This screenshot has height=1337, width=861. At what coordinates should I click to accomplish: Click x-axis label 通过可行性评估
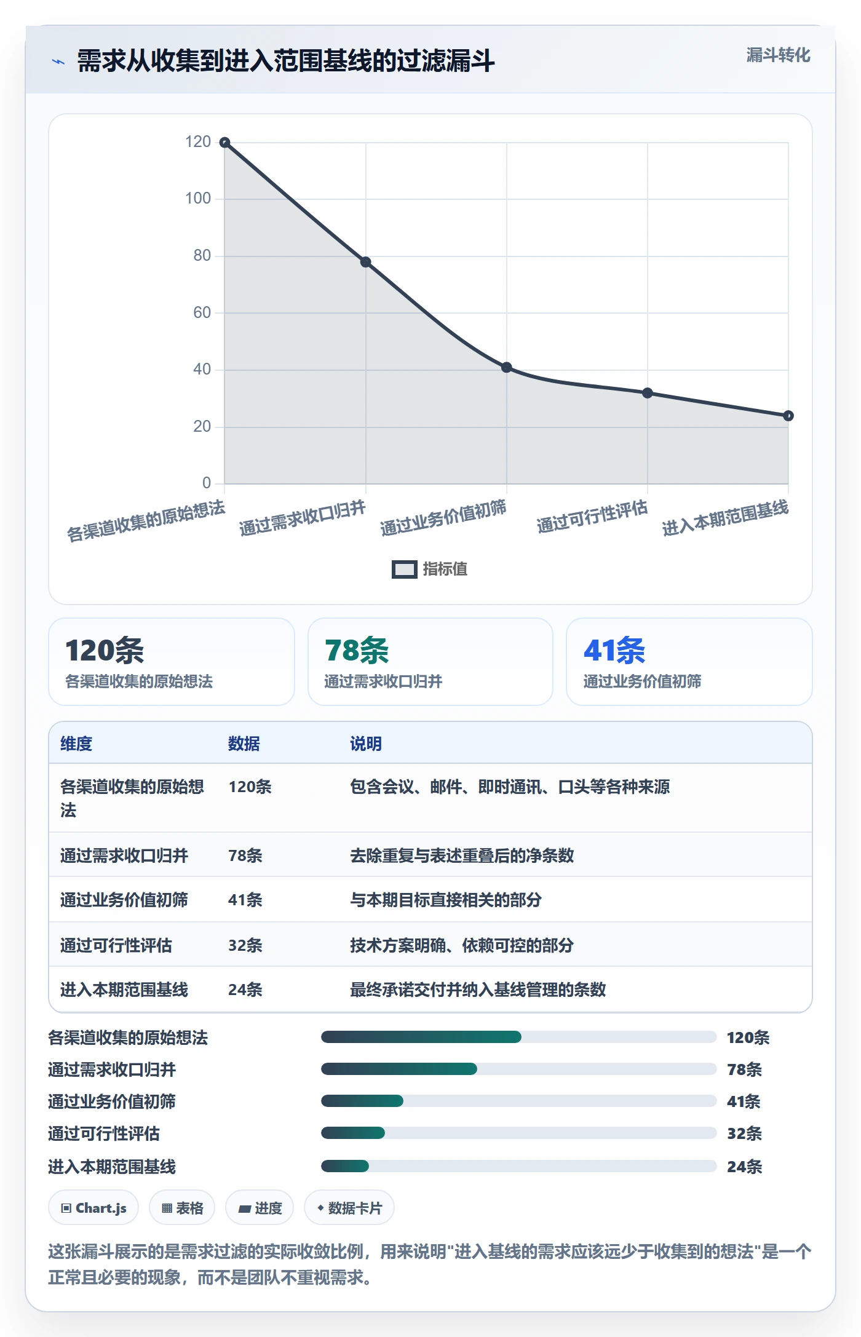[592, 517]
